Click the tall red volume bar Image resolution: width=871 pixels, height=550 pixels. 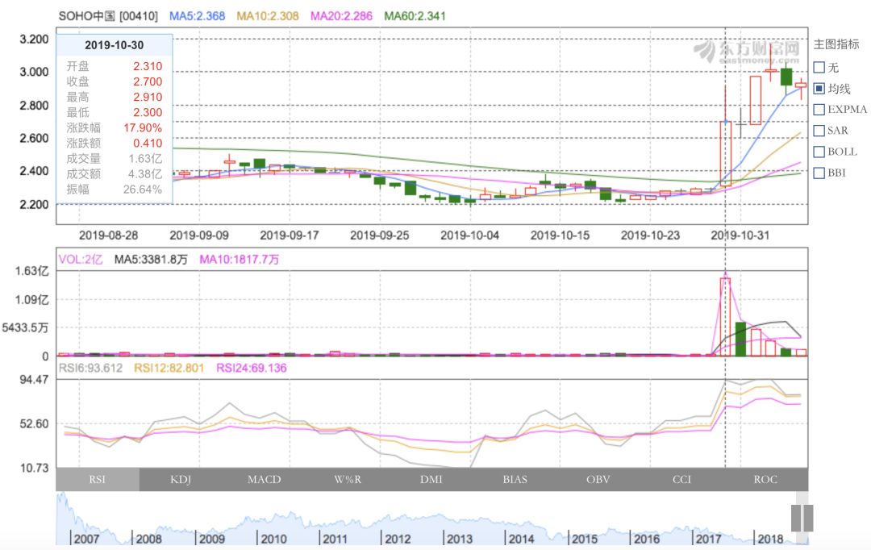point(725,317)
